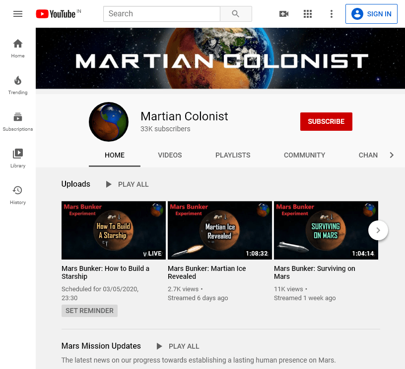Open Library in the sidebar
This screenshot has width=405, height=369.
point(18,158)
